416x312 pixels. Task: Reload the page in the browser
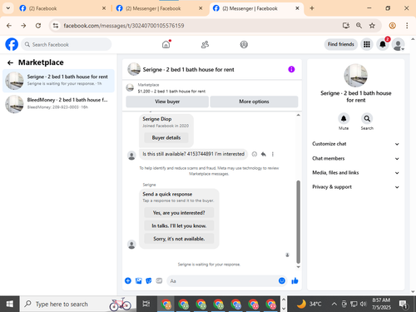click(x=38, y=26)
